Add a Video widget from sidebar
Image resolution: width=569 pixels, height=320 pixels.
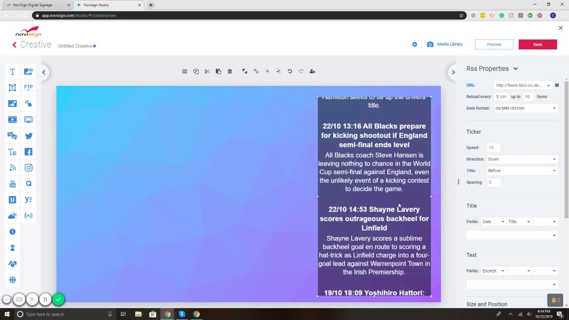pos(12,120)
